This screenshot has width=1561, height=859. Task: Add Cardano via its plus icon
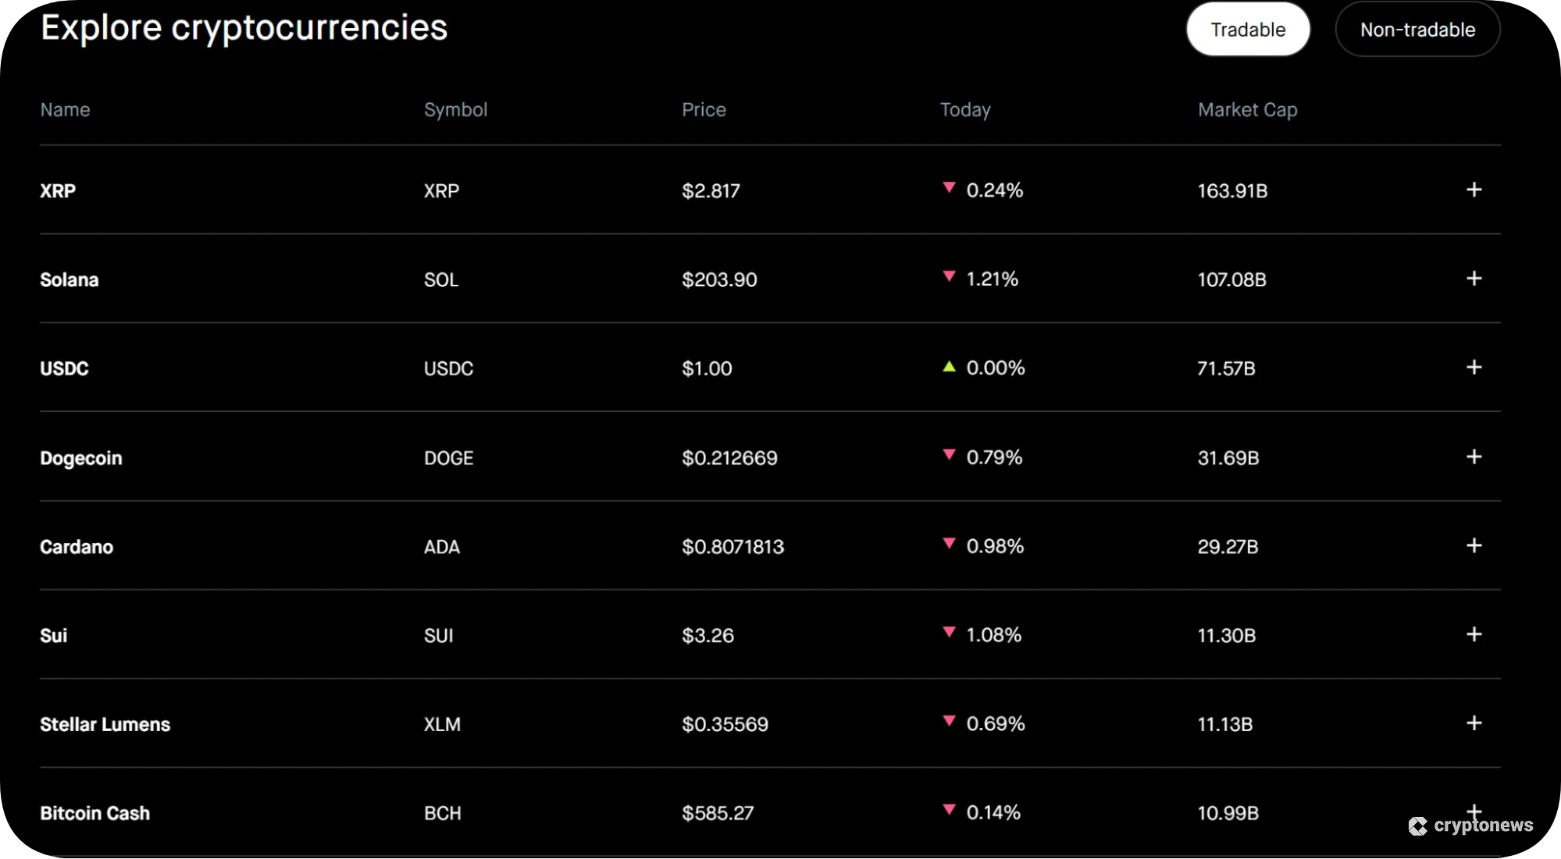(x=1474, y=545)
